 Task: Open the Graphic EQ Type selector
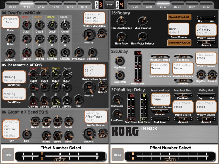coord(11,129)
